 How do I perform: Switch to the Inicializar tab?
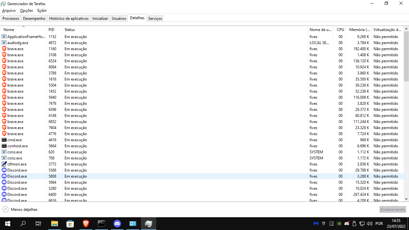[100, 19]
